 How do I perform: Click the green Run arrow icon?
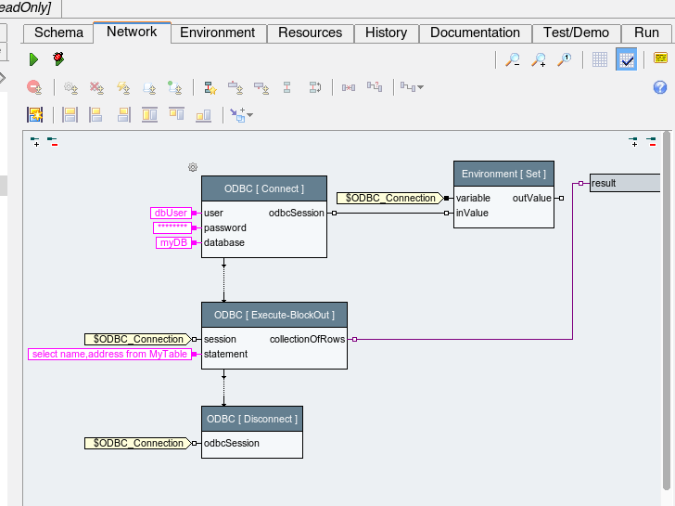33,59
